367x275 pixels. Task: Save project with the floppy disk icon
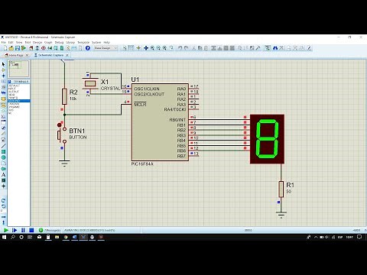18,48
